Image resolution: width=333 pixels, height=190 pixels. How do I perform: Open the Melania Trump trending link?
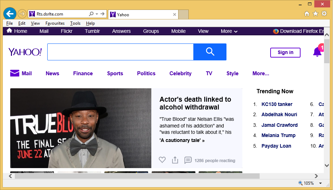278,135
